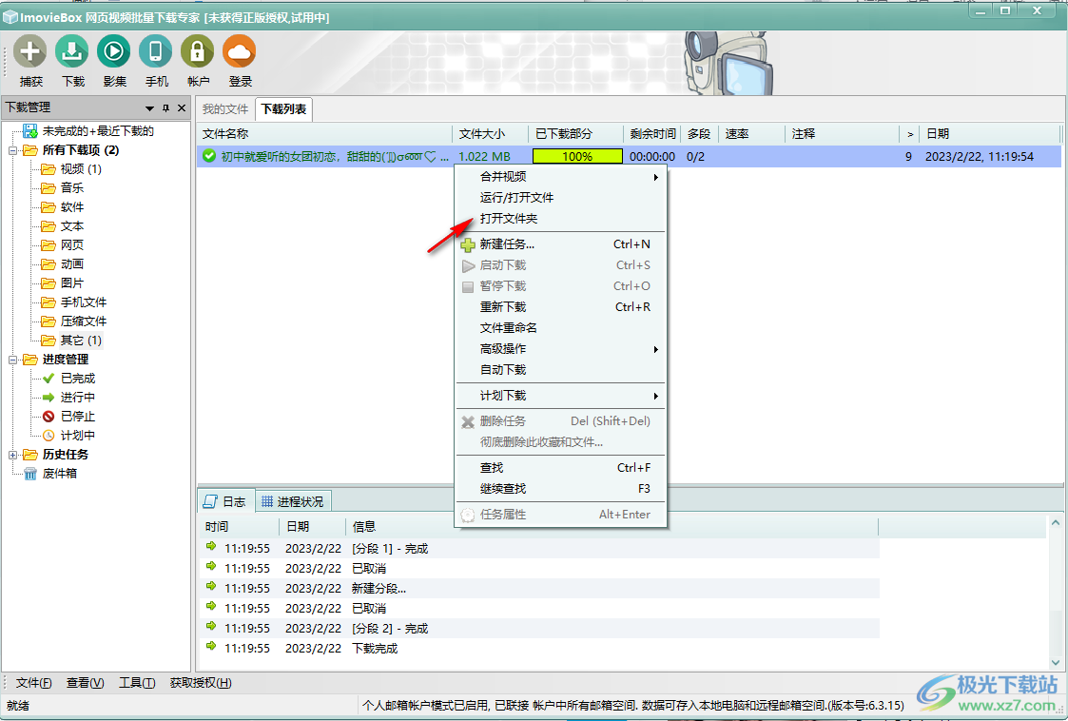The width and height of the screenshot is (1068, 721).
Task: Open the 获取授权(H) menu
Action: 201,683
